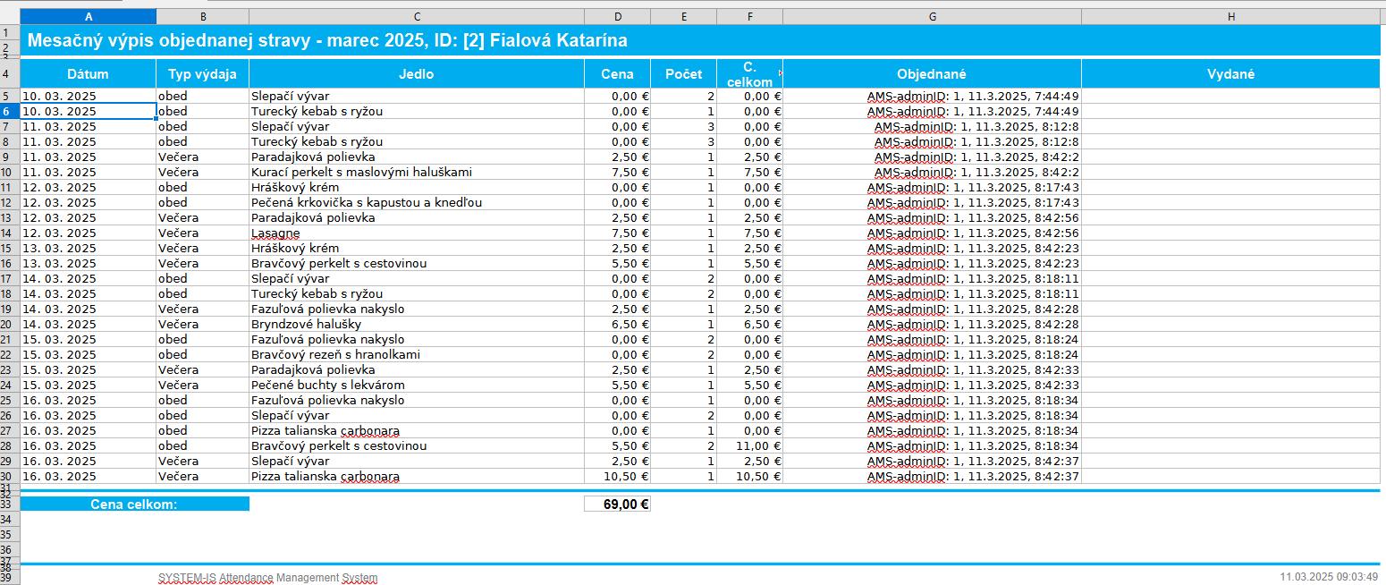Select the title cell with Fialová Katarína
The image size is (1386, 585).
327,40
